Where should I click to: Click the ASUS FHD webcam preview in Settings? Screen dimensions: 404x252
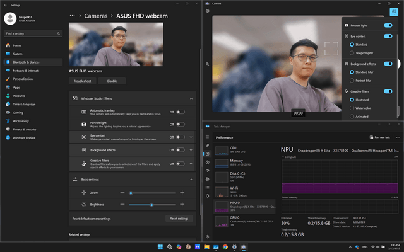116,44
